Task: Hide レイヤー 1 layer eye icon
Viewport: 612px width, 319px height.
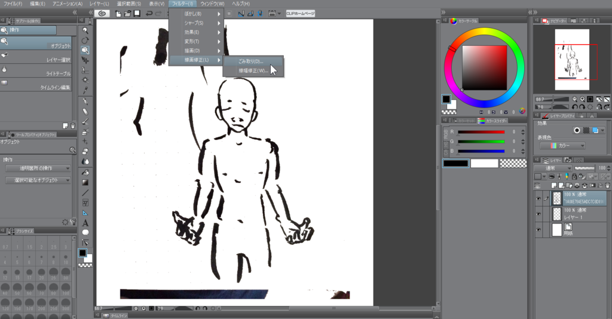Action: click(x=538, y=214)
